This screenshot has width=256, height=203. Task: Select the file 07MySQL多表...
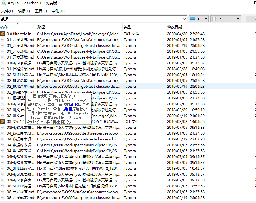pyautogui.click(x=21, y=180)
